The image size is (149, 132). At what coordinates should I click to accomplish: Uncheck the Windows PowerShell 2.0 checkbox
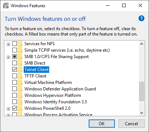tap(14, 108)
